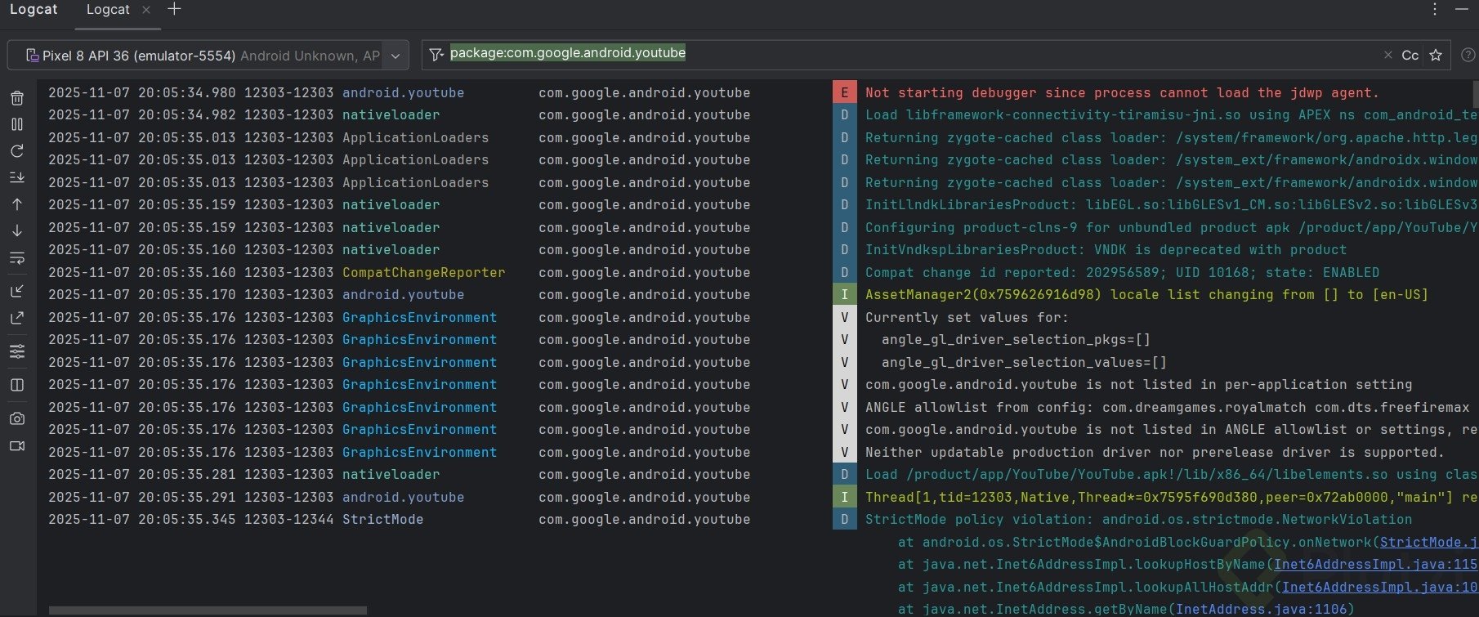This screenshot has height=617, width=1479.
Task: Open StrictMode.j source link in stack trace
Action: pos(1428,542)
